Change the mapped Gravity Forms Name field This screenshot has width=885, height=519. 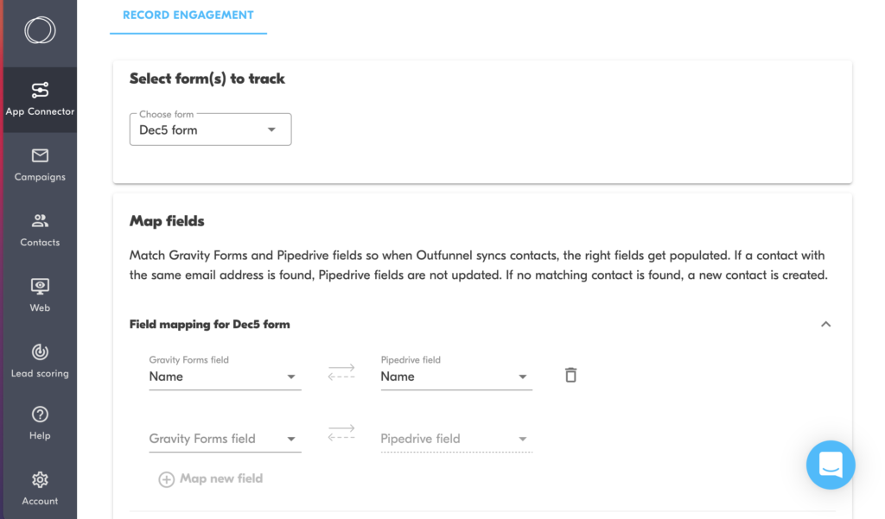click(225, 377)
